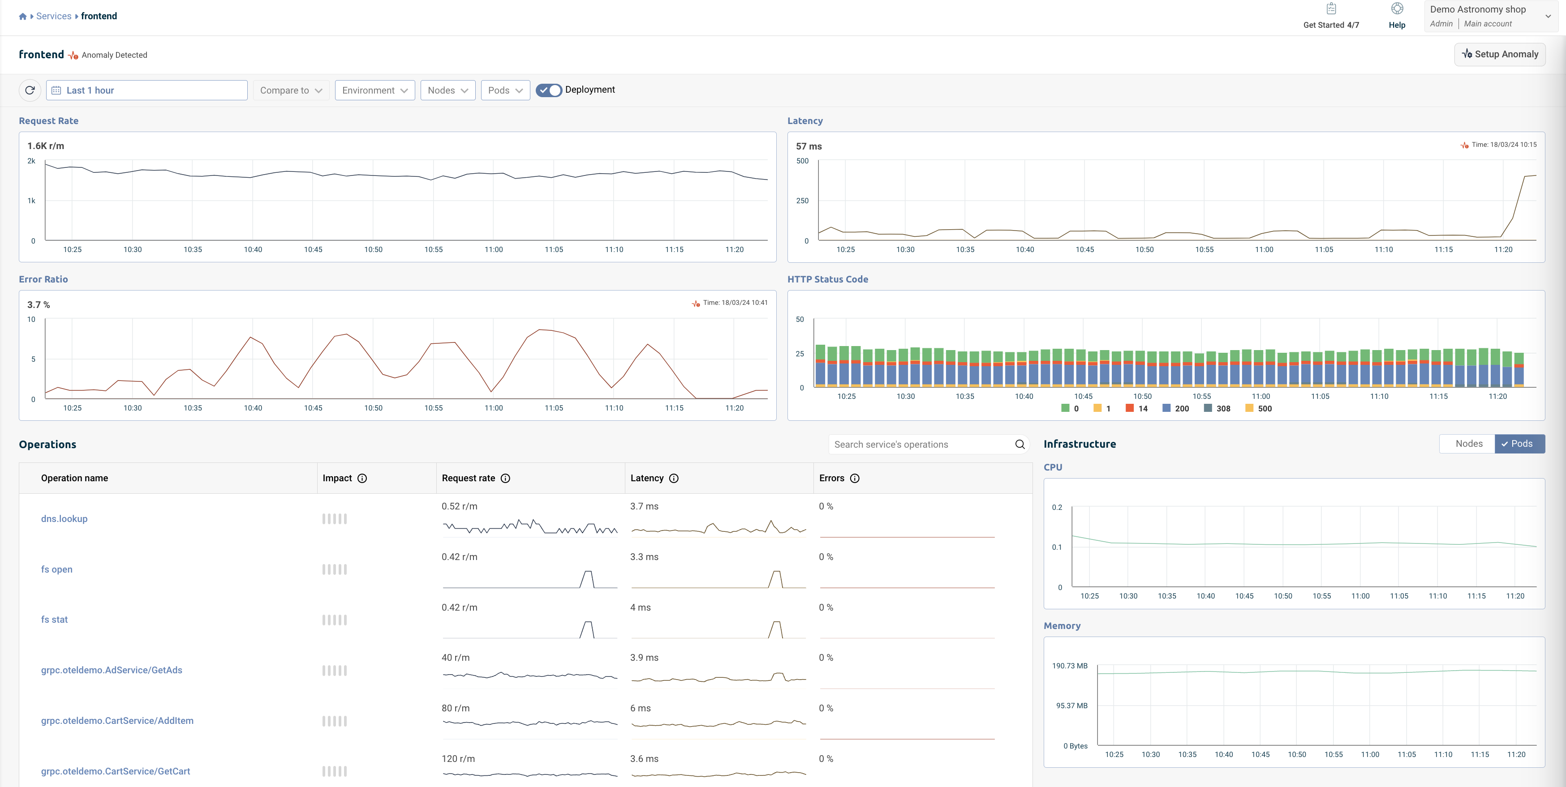Image resolution: width=1566 pixels, height=787 pixels.
Task: Switch Infrastructure view to Nodes
Action: click(1468, 444)
